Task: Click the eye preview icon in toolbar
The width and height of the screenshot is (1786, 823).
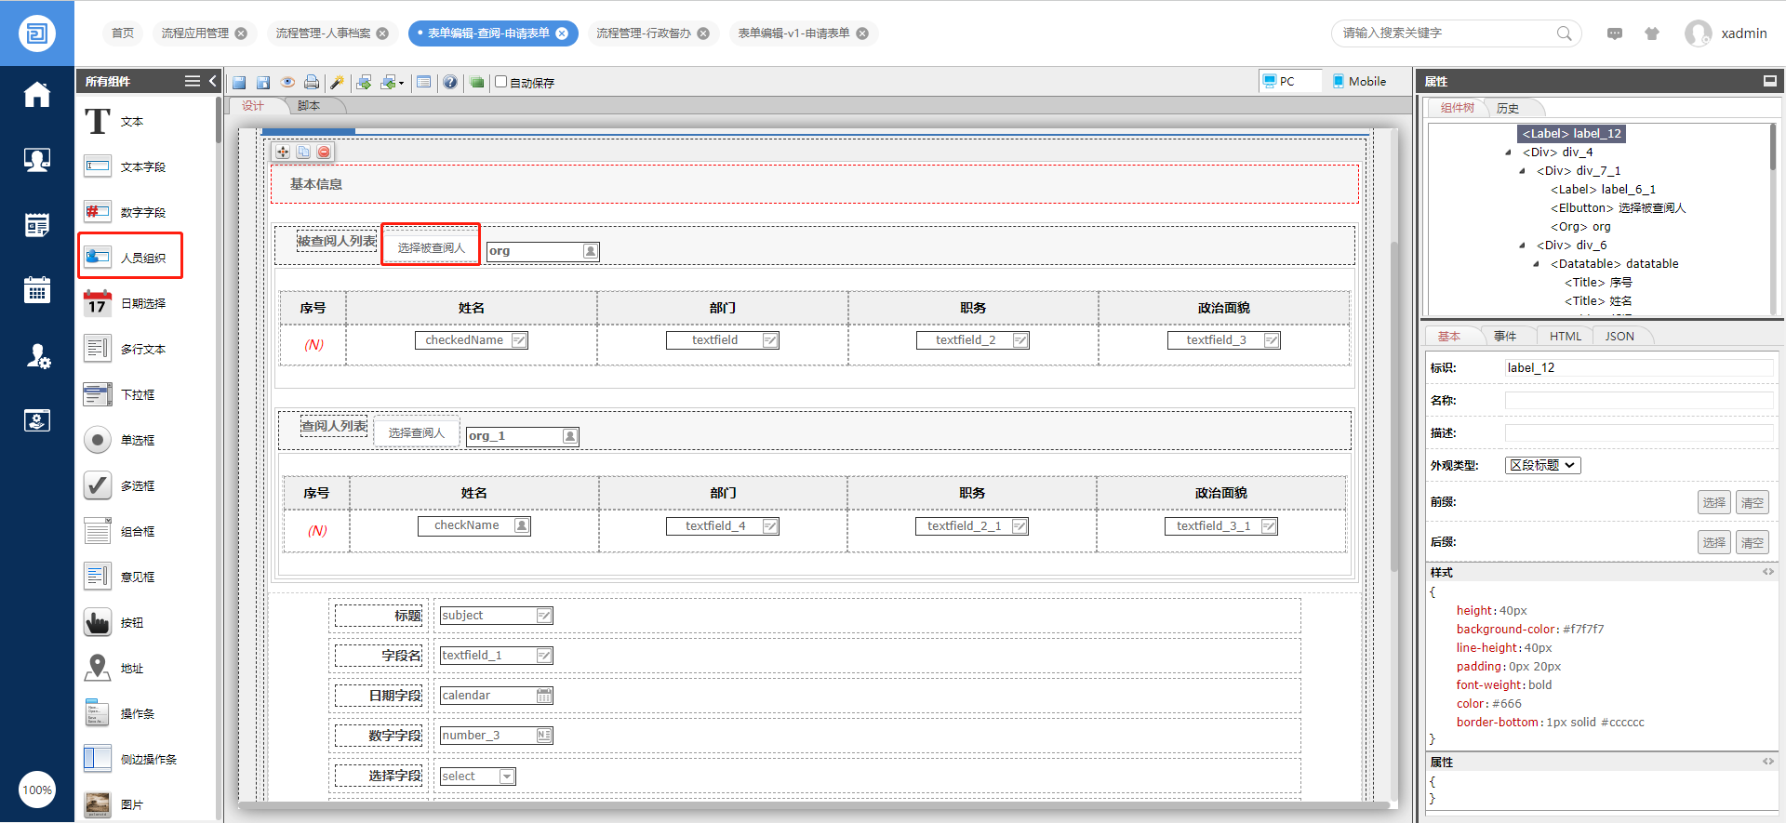Action: [287, 83]
